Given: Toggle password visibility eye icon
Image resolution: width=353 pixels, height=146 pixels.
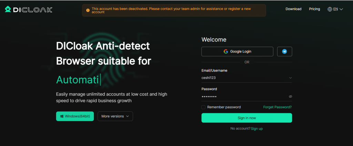Looking at the screenshot, I should point(290,97).
